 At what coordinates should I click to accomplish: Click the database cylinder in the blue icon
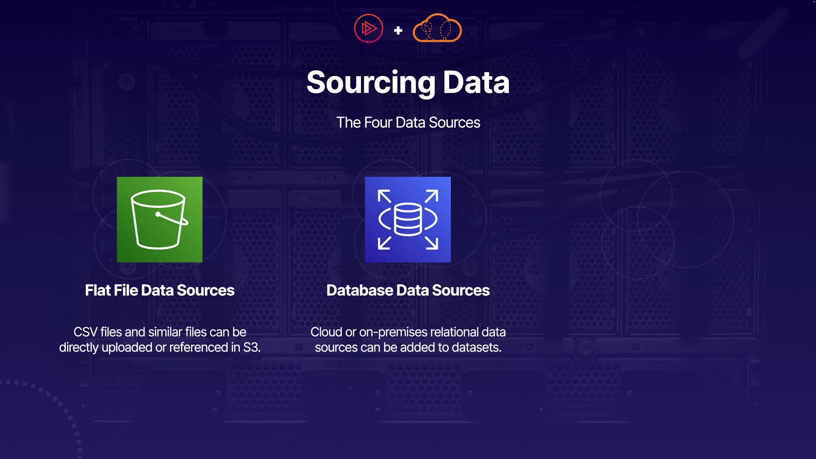[x=408, y=219]
